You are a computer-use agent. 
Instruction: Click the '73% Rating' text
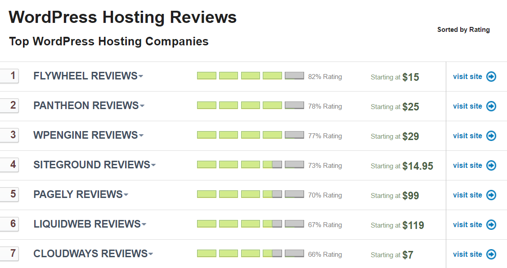[325, 166]
